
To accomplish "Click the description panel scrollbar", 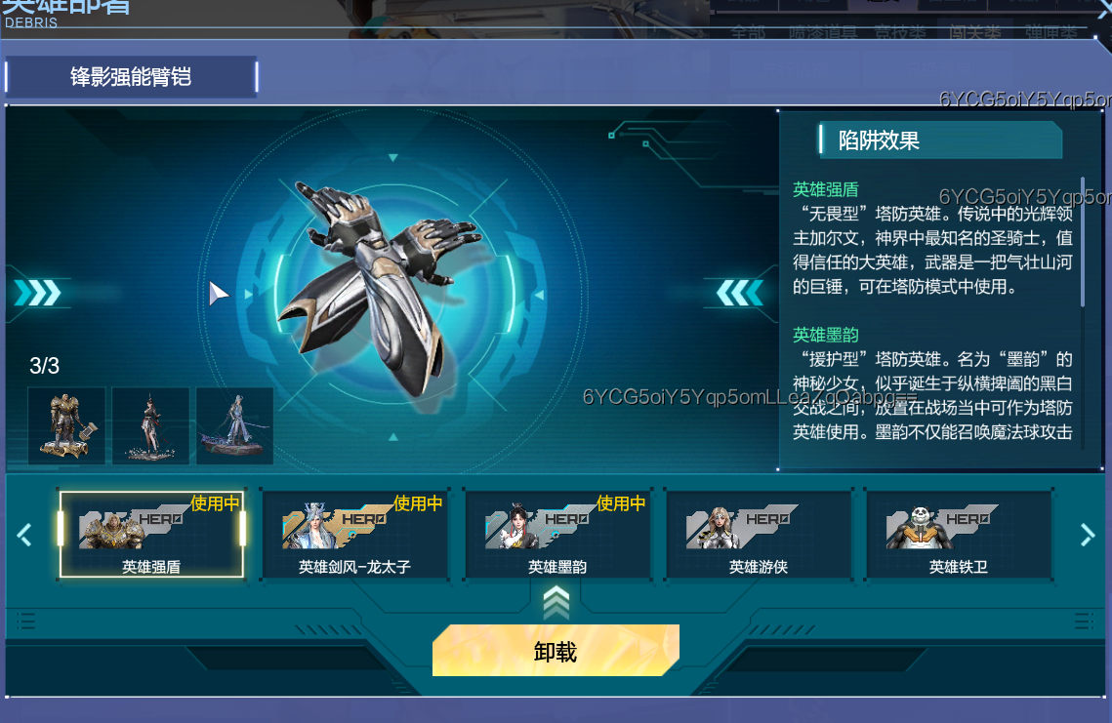I will pyautogui.click(x=1082, y=242).
